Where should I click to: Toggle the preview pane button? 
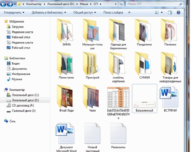tap(170, 13)
